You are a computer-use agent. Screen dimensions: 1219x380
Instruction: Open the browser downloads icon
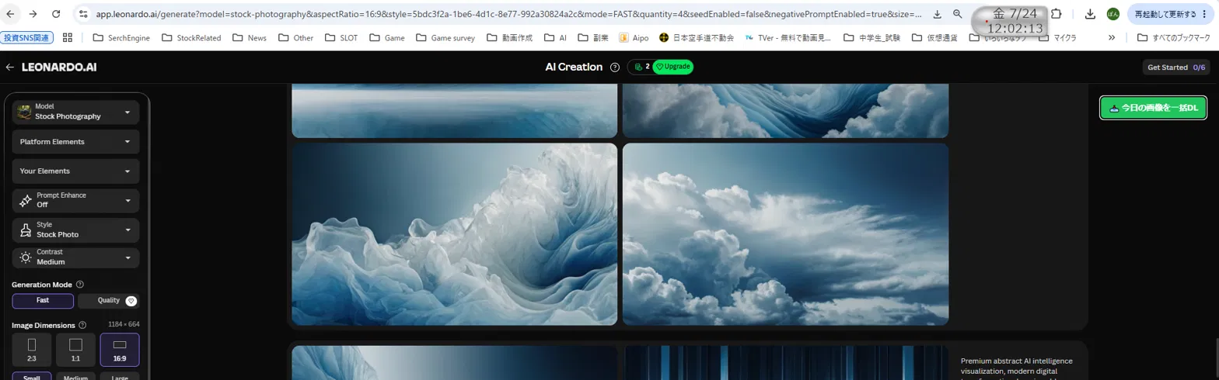click(x=1090, y=14)
